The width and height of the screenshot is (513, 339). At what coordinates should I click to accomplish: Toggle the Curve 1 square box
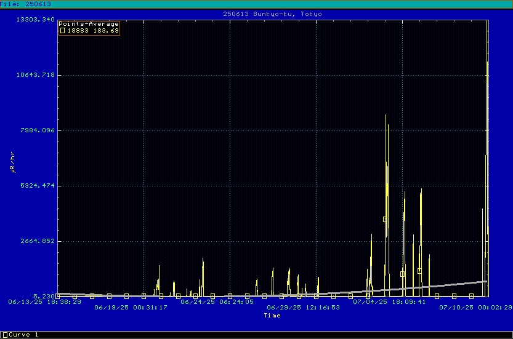(4, 335)
